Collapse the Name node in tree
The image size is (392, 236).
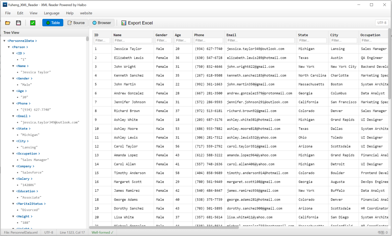tap(13, 66)
